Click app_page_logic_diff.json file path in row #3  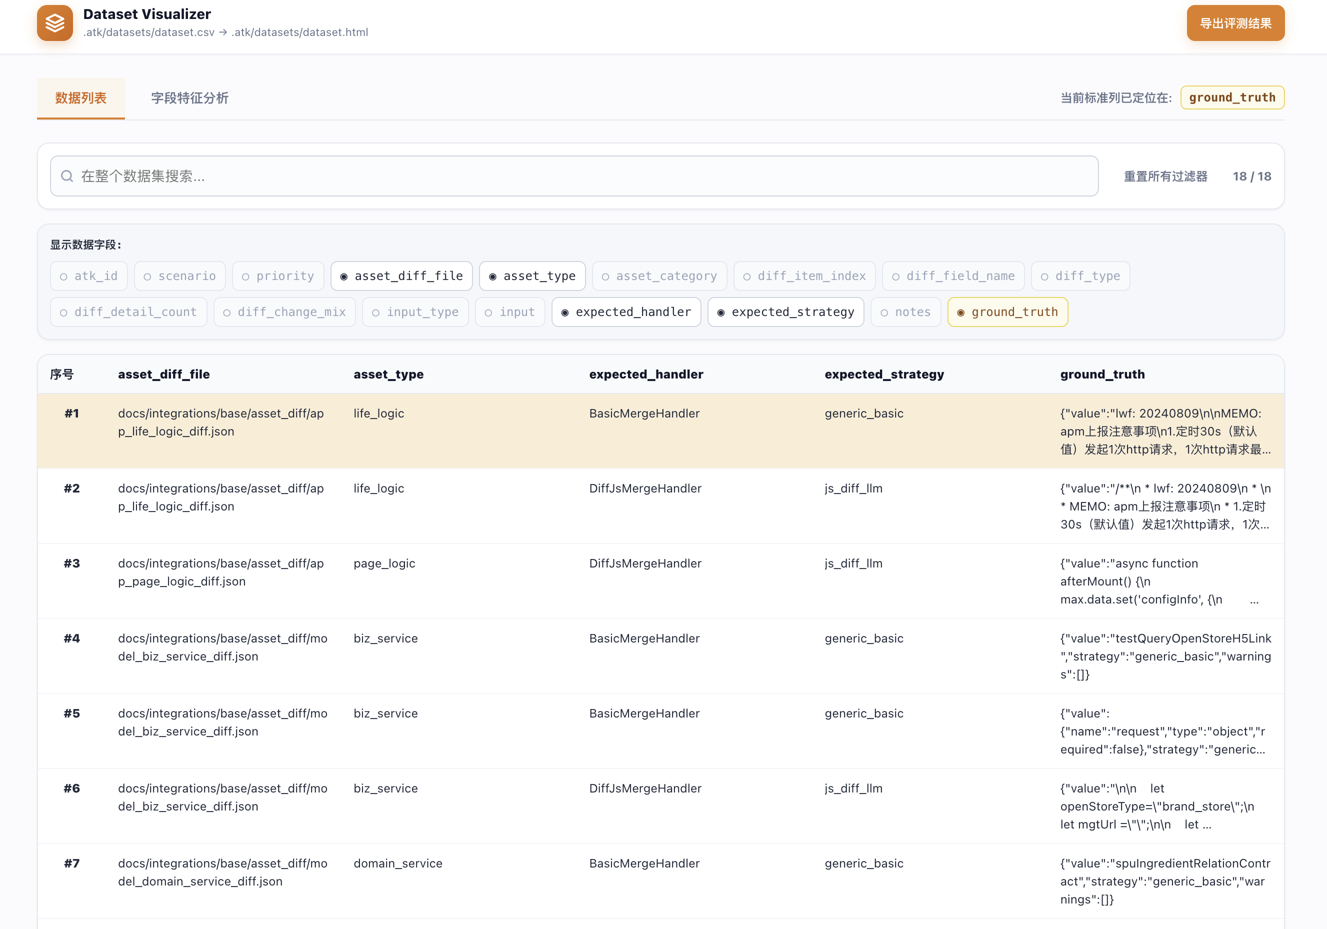click(221, 572)
